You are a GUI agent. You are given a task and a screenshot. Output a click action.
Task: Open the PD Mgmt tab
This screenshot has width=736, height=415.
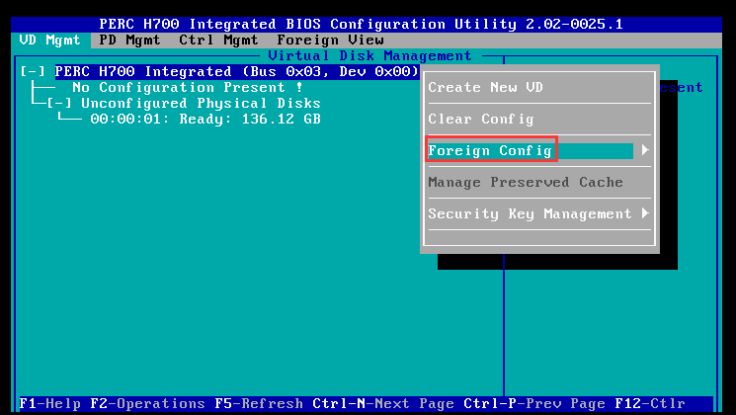(x=129, y=41)
